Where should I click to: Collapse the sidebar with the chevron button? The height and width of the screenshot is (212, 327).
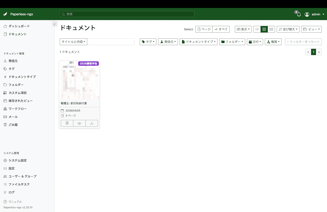(x=55, y=24)
